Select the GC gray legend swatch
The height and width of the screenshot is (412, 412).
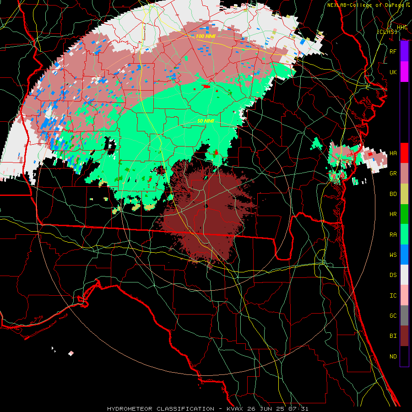click(404, 315)
